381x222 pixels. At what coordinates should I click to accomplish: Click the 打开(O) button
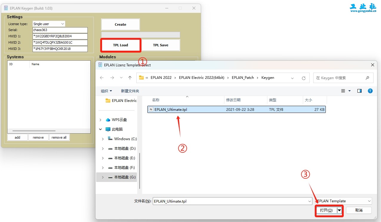pyautogui.click(x=326, y=210)
